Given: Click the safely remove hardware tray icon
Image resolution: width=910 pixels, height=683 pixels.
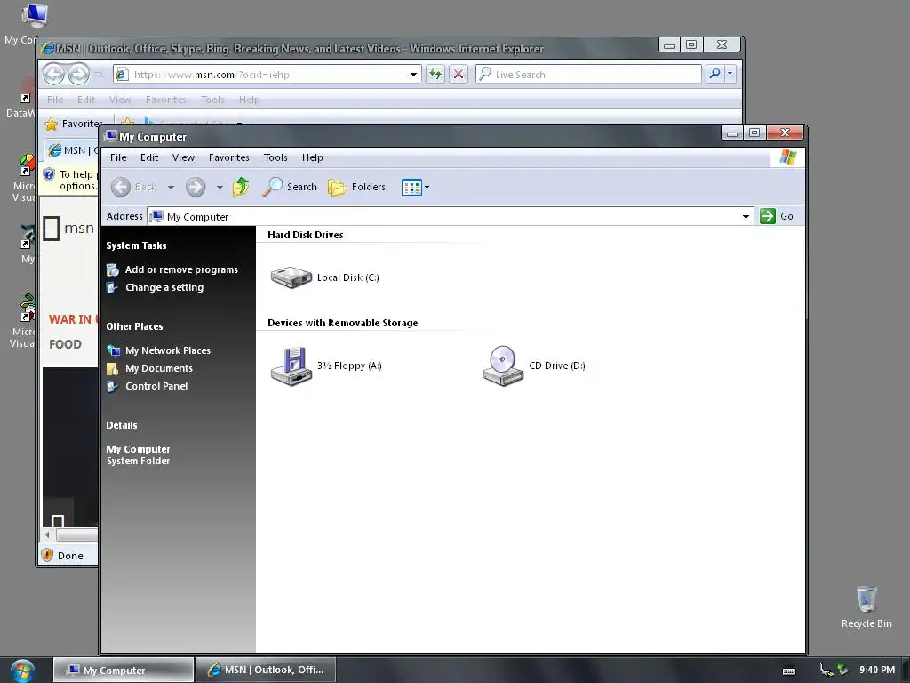Looking at the screenshot, I should [842, 671].
